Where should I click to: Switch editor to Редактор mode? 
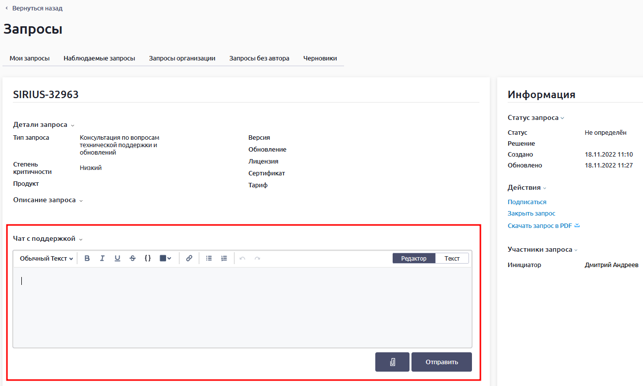(x=413, y=258)
